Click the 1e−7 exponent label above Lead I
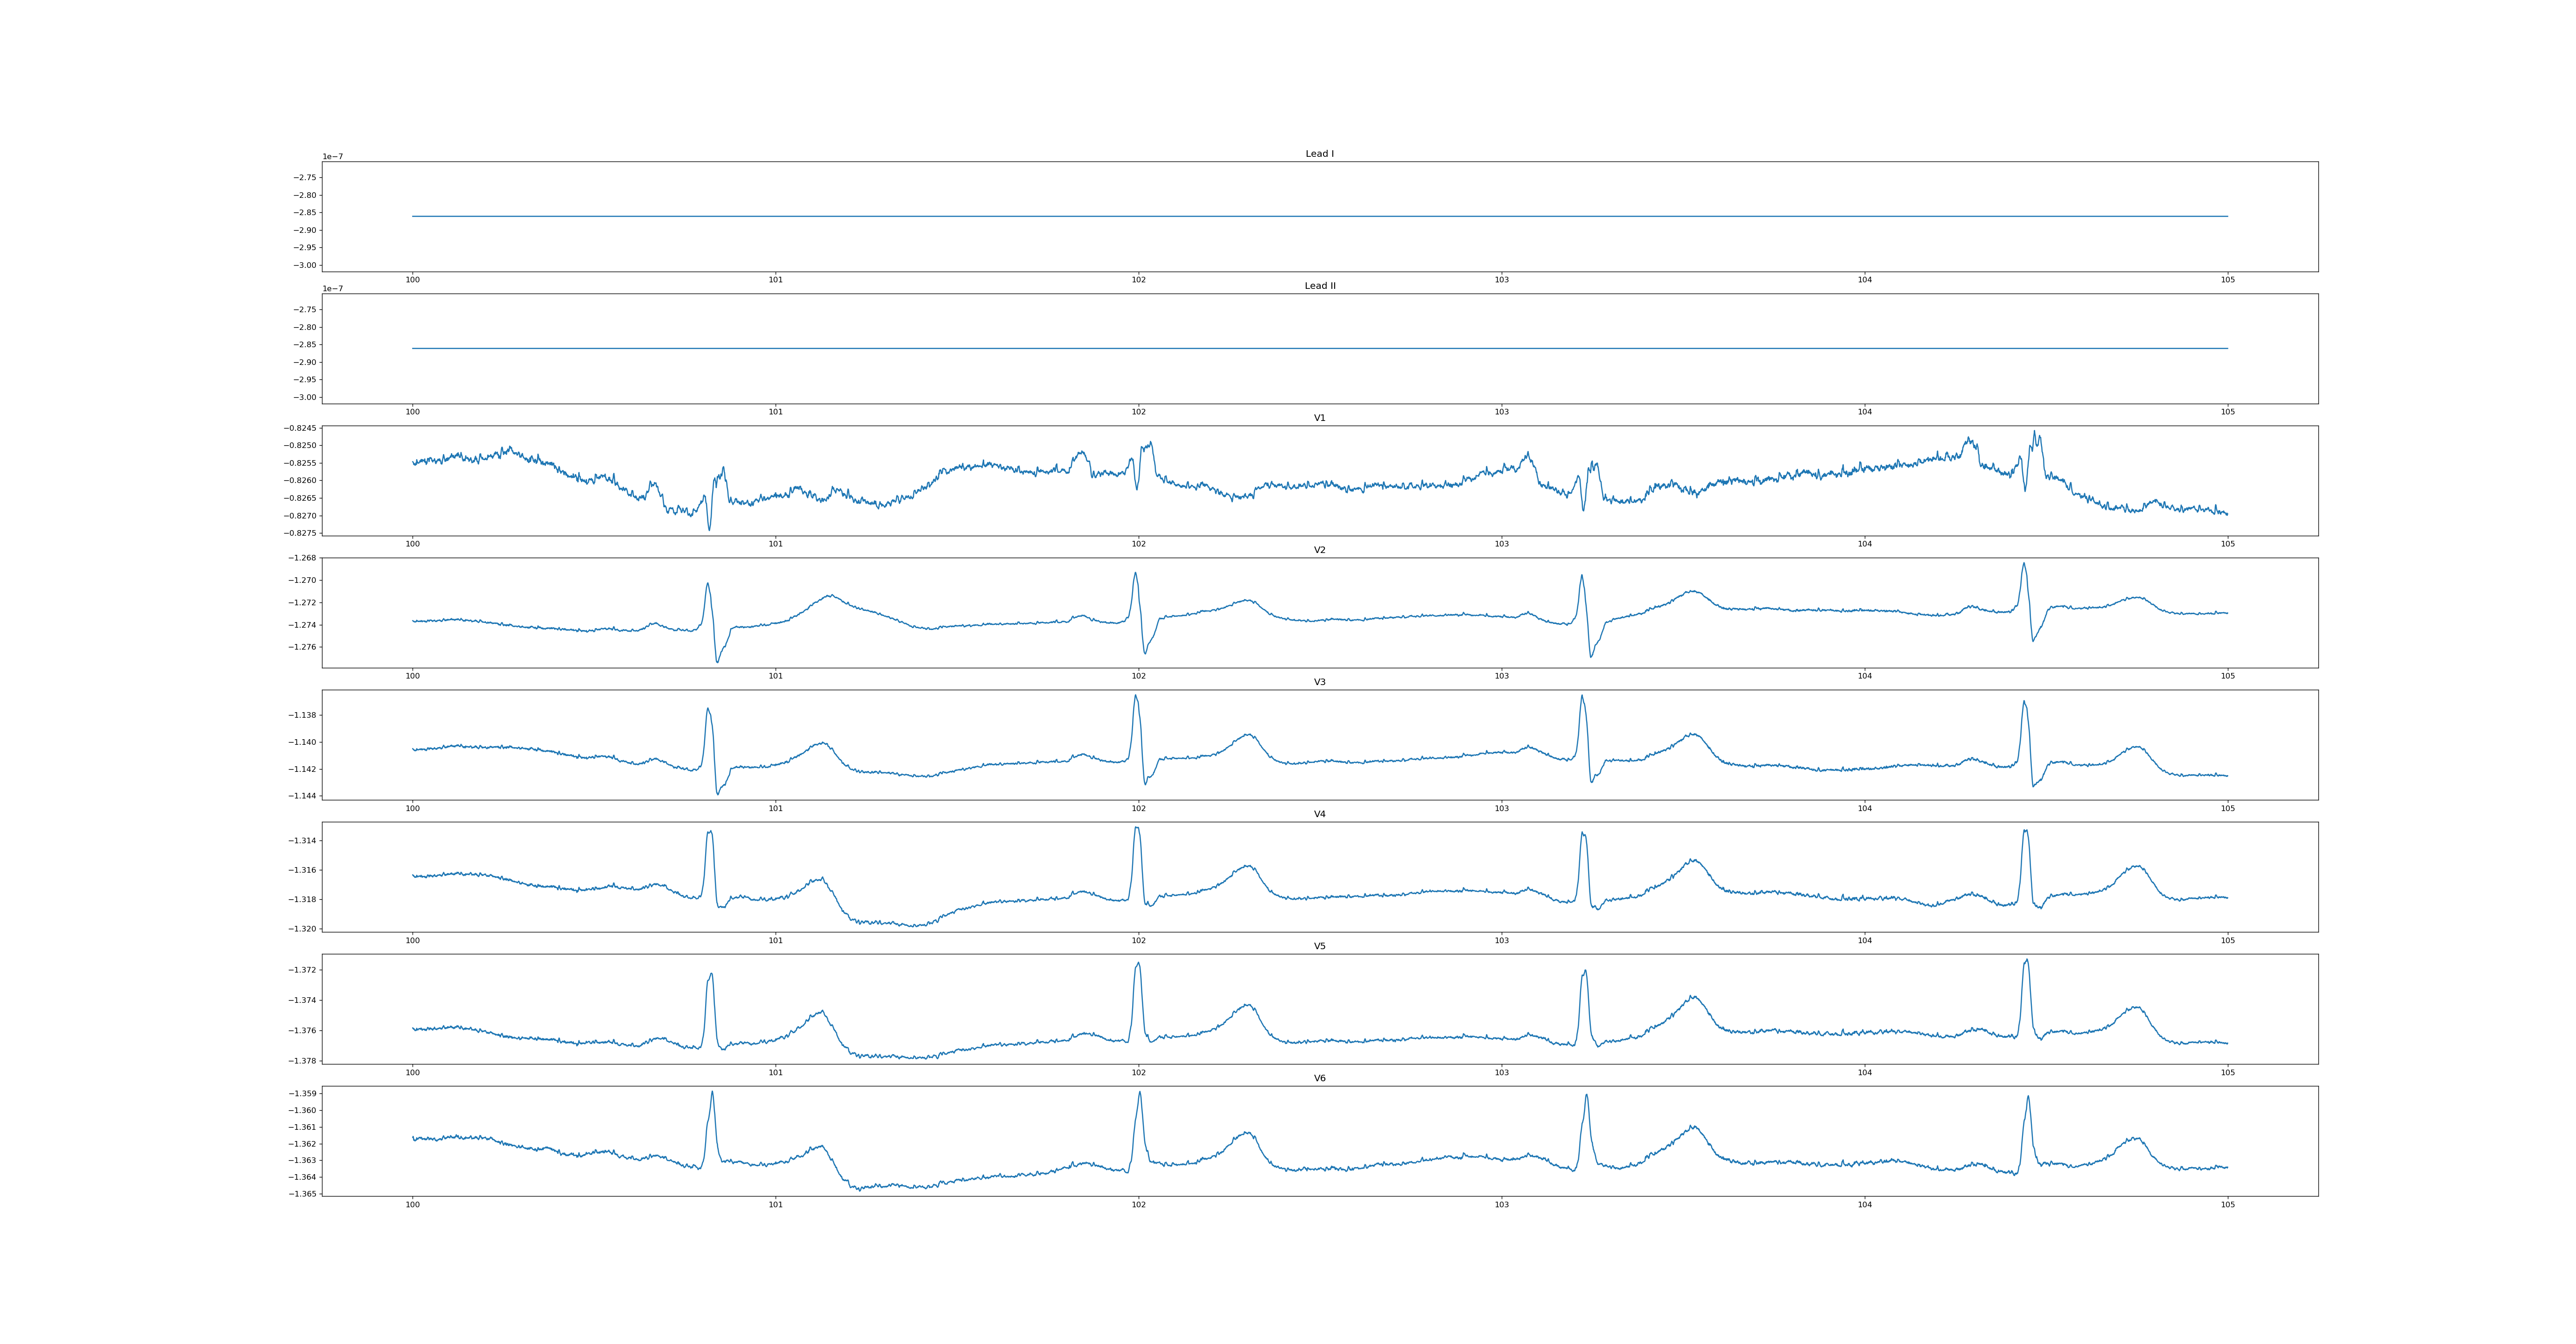 (x=332, y=157)
